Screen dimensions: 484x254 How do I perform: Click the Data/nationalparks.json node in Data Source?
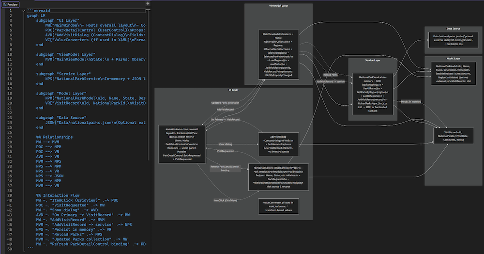coord(454,40)
